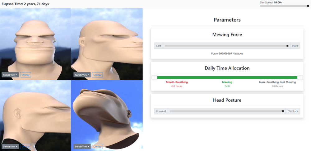Click the Soft label of Mewing Force

click(159, 46)
